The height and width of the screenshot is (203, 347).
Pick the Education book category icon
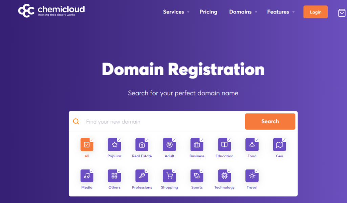[x=224, y=144]
